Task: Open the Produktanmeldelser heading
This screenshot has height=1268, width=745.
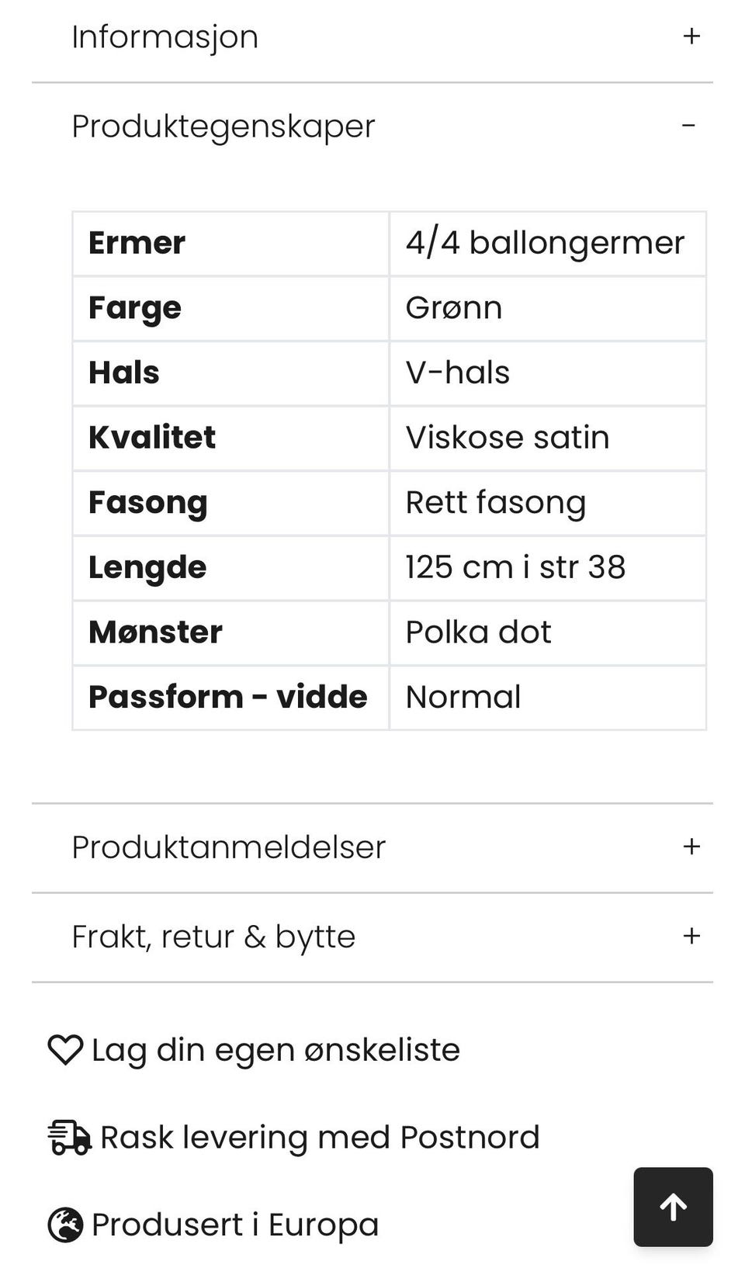Action: (x=229, y=847)
